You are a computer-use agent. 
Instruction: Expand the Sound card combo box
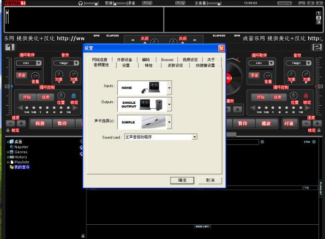pyautogui.click(x=194, y=137)
